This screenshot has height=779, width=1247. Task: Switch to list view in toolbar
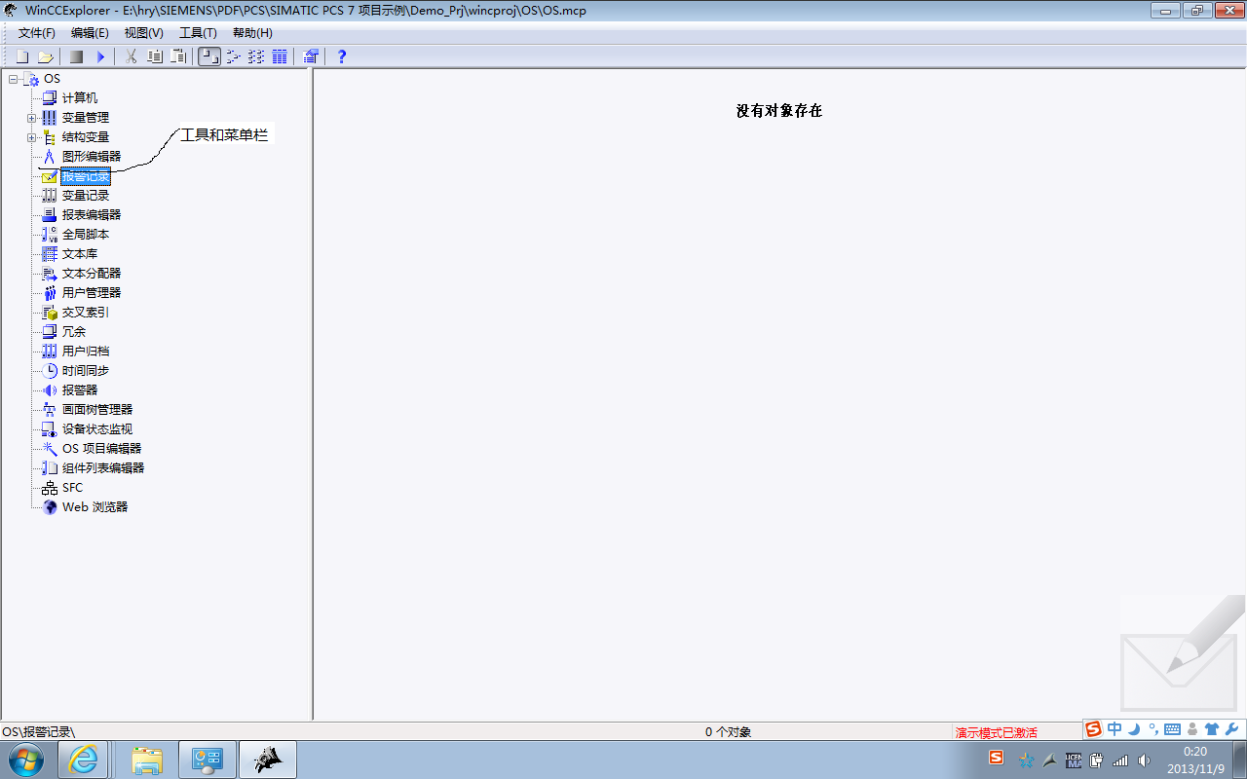point(256,56)
